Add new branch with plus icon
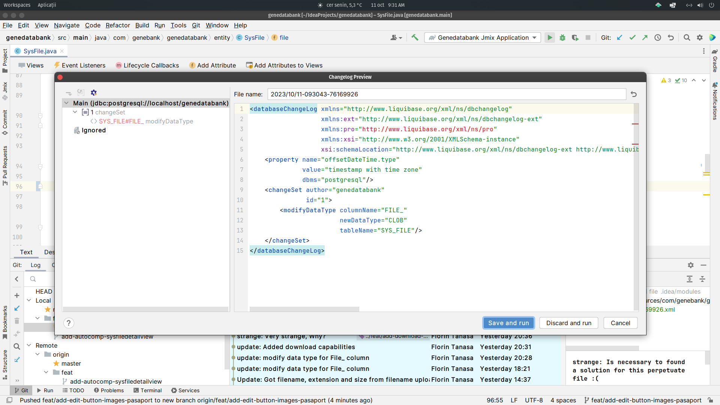Image resolution: width=720 pixels, height=405 pixels. point(16,295)
